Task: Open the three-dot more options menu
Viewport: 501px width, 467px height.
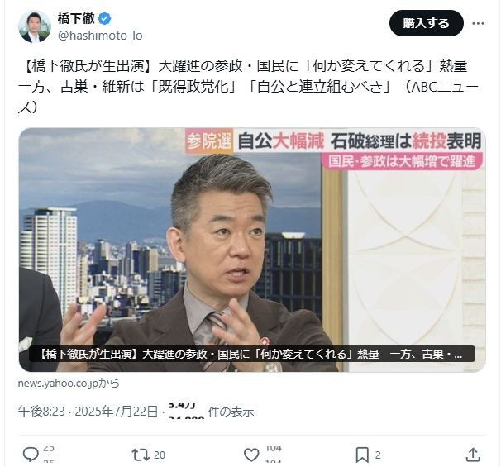Action: tap(478, 23)
